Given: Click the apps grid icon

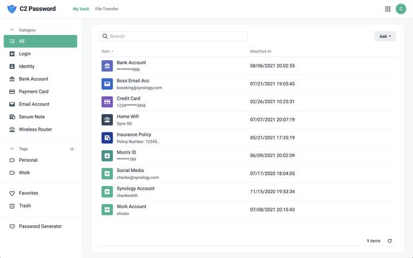Looking at the screenshot, I should pos(388,9).
